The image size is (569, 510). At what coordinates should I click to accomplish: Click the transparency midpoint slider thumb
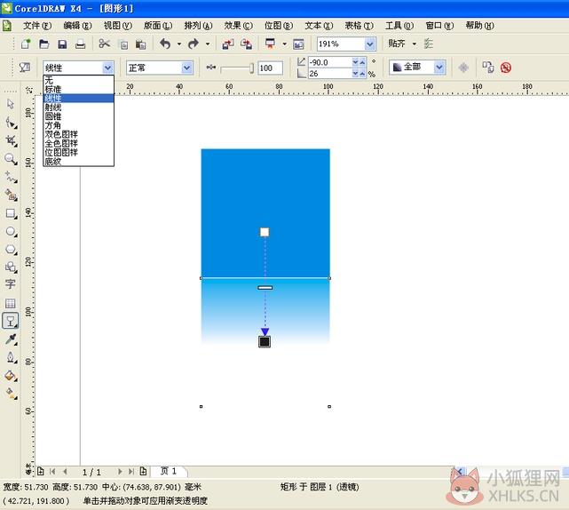[x=251, y=68]
